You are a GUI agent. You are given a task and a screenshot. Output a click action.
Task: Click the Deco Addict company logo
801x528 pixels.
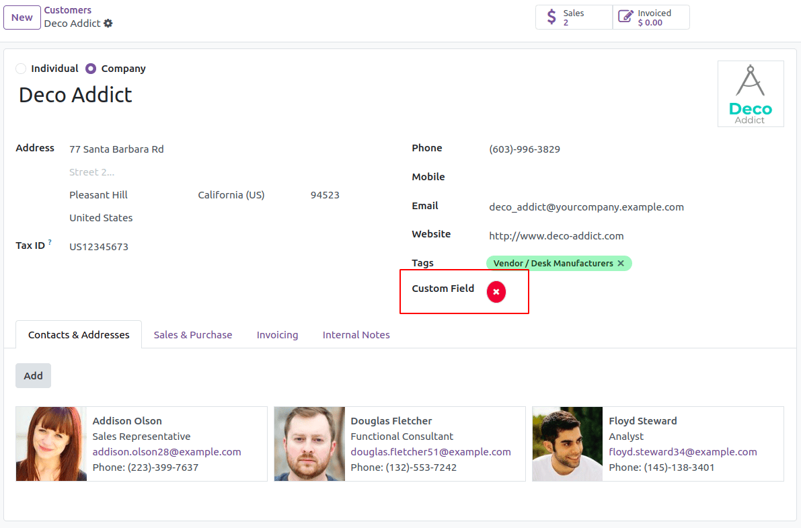[751, 93]
